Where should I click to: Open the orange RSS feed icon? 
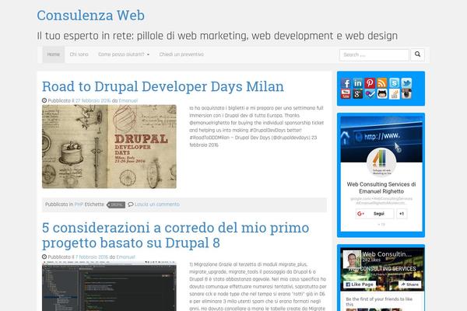click(x=382, y=83)
